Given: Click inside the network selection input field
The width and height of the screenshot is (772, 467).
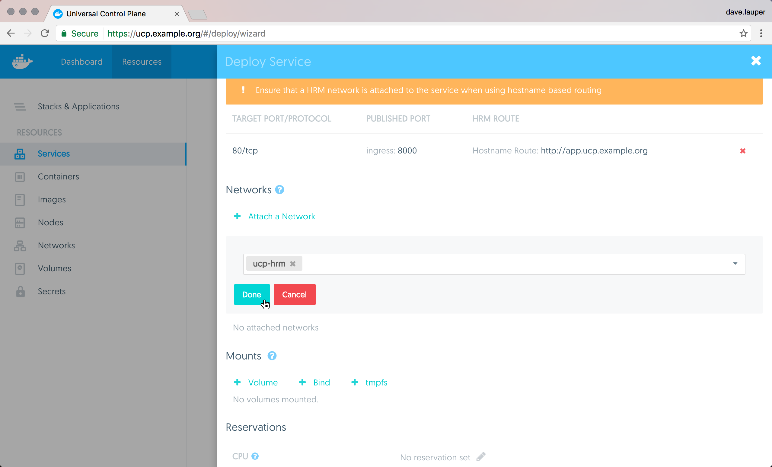Looking at the screenshot, I should click(x=501, y=264).
